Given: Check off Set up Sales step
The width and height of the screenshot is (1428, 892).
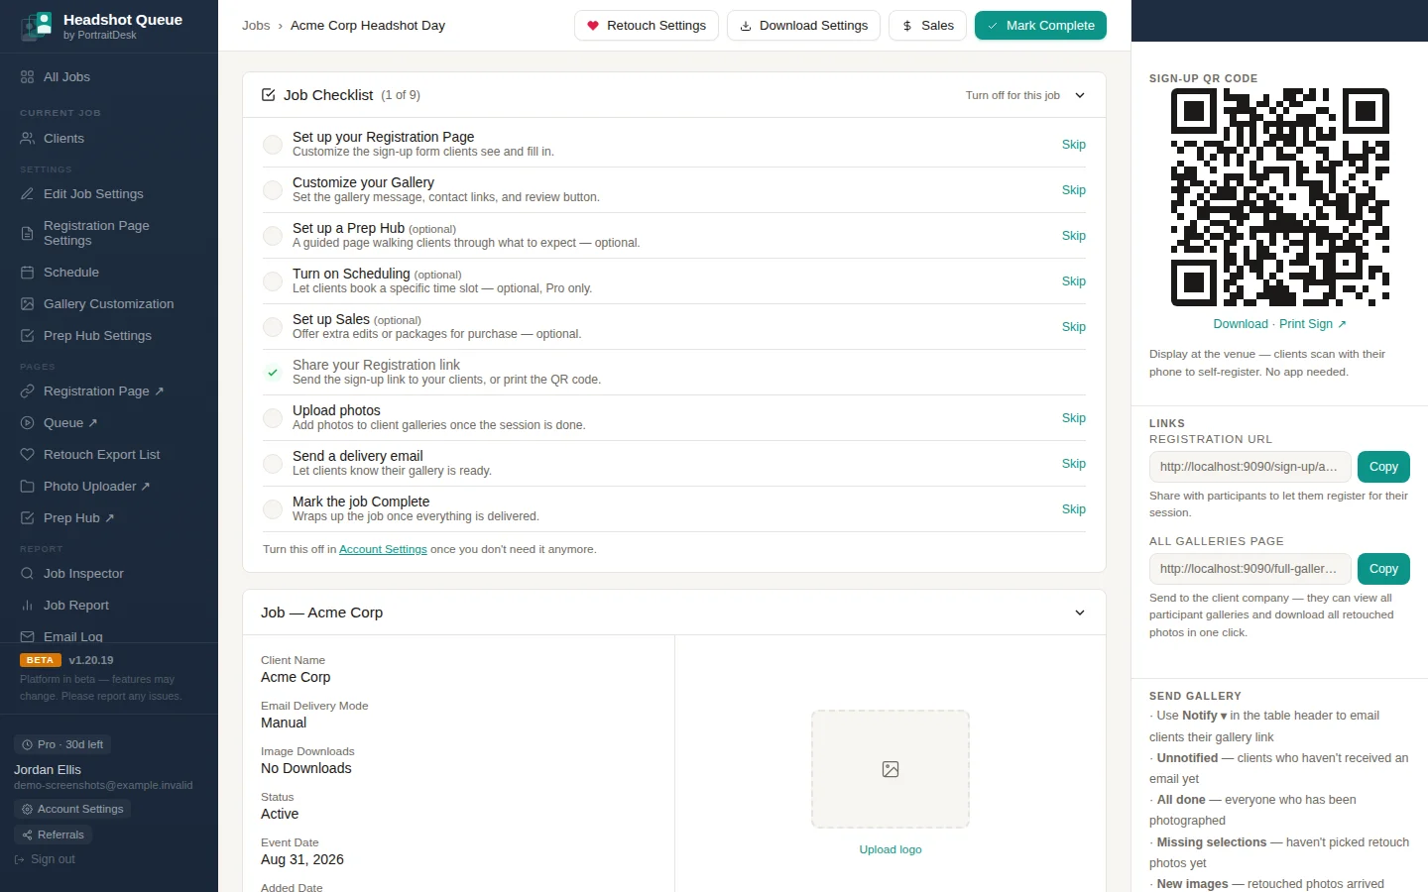Looking at the screenshot, I should click(273, 327).
